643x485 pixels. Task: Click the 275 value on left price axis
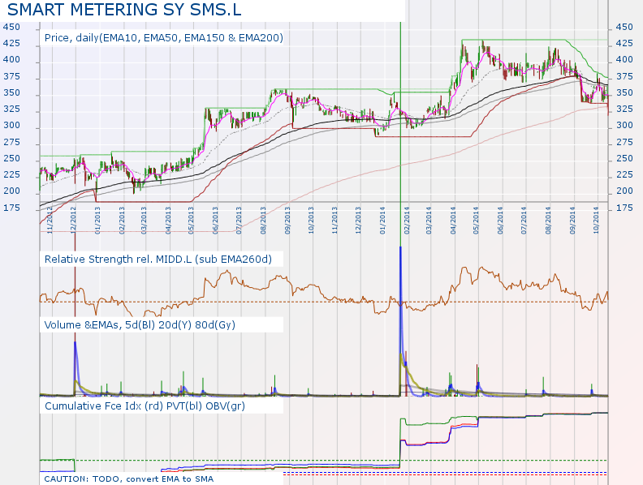click(x=11, y=143)
